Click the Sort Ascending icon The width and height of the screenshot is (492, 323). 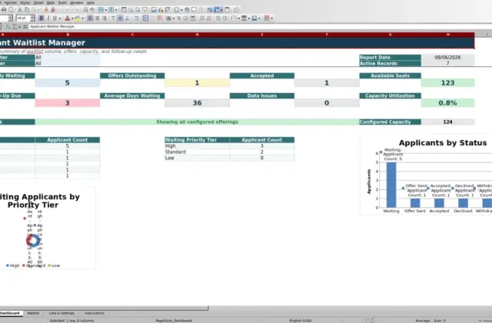pyautogui.click(x=131, y=10)
